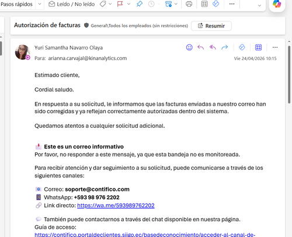Open the flag options dropdown arrow
292x237 pixels.
pyautogui.click(x=128, y=4)
